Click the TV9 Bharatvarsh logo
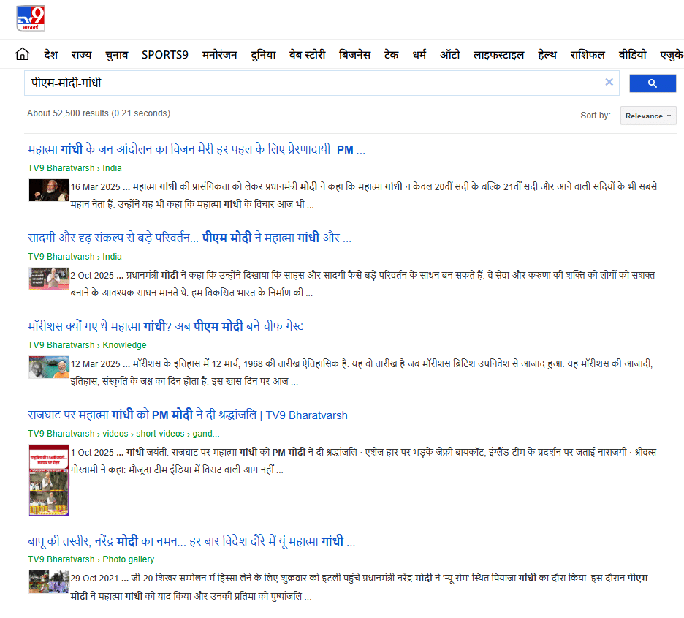This screenshot has height=618, width=684. 31,18
